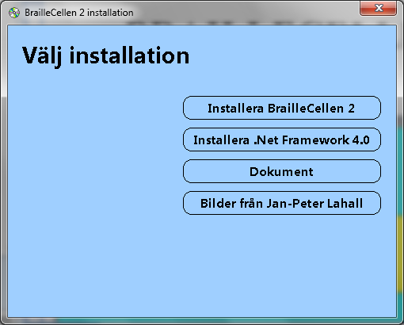The width and height of the screenshot is (404, 325).
Task: Click the Välj installation heading
Action: 105,56
